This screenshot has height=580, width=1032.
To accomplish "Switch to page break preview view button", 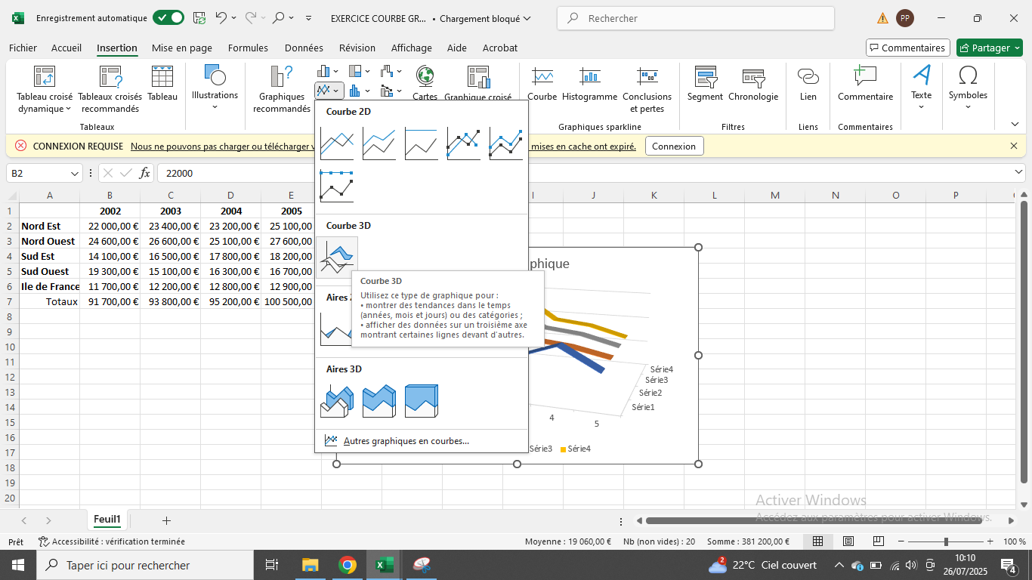I will click(x=879, y=541).
